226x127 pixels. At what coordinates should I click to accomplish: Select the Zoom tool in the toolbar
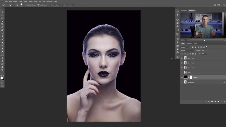[x=2, y=70]
